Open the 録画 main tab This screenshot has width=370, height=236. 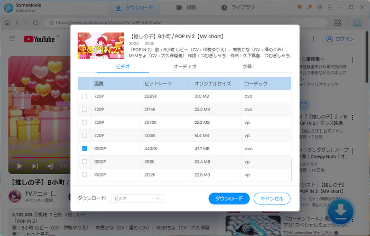click(186, 7)
